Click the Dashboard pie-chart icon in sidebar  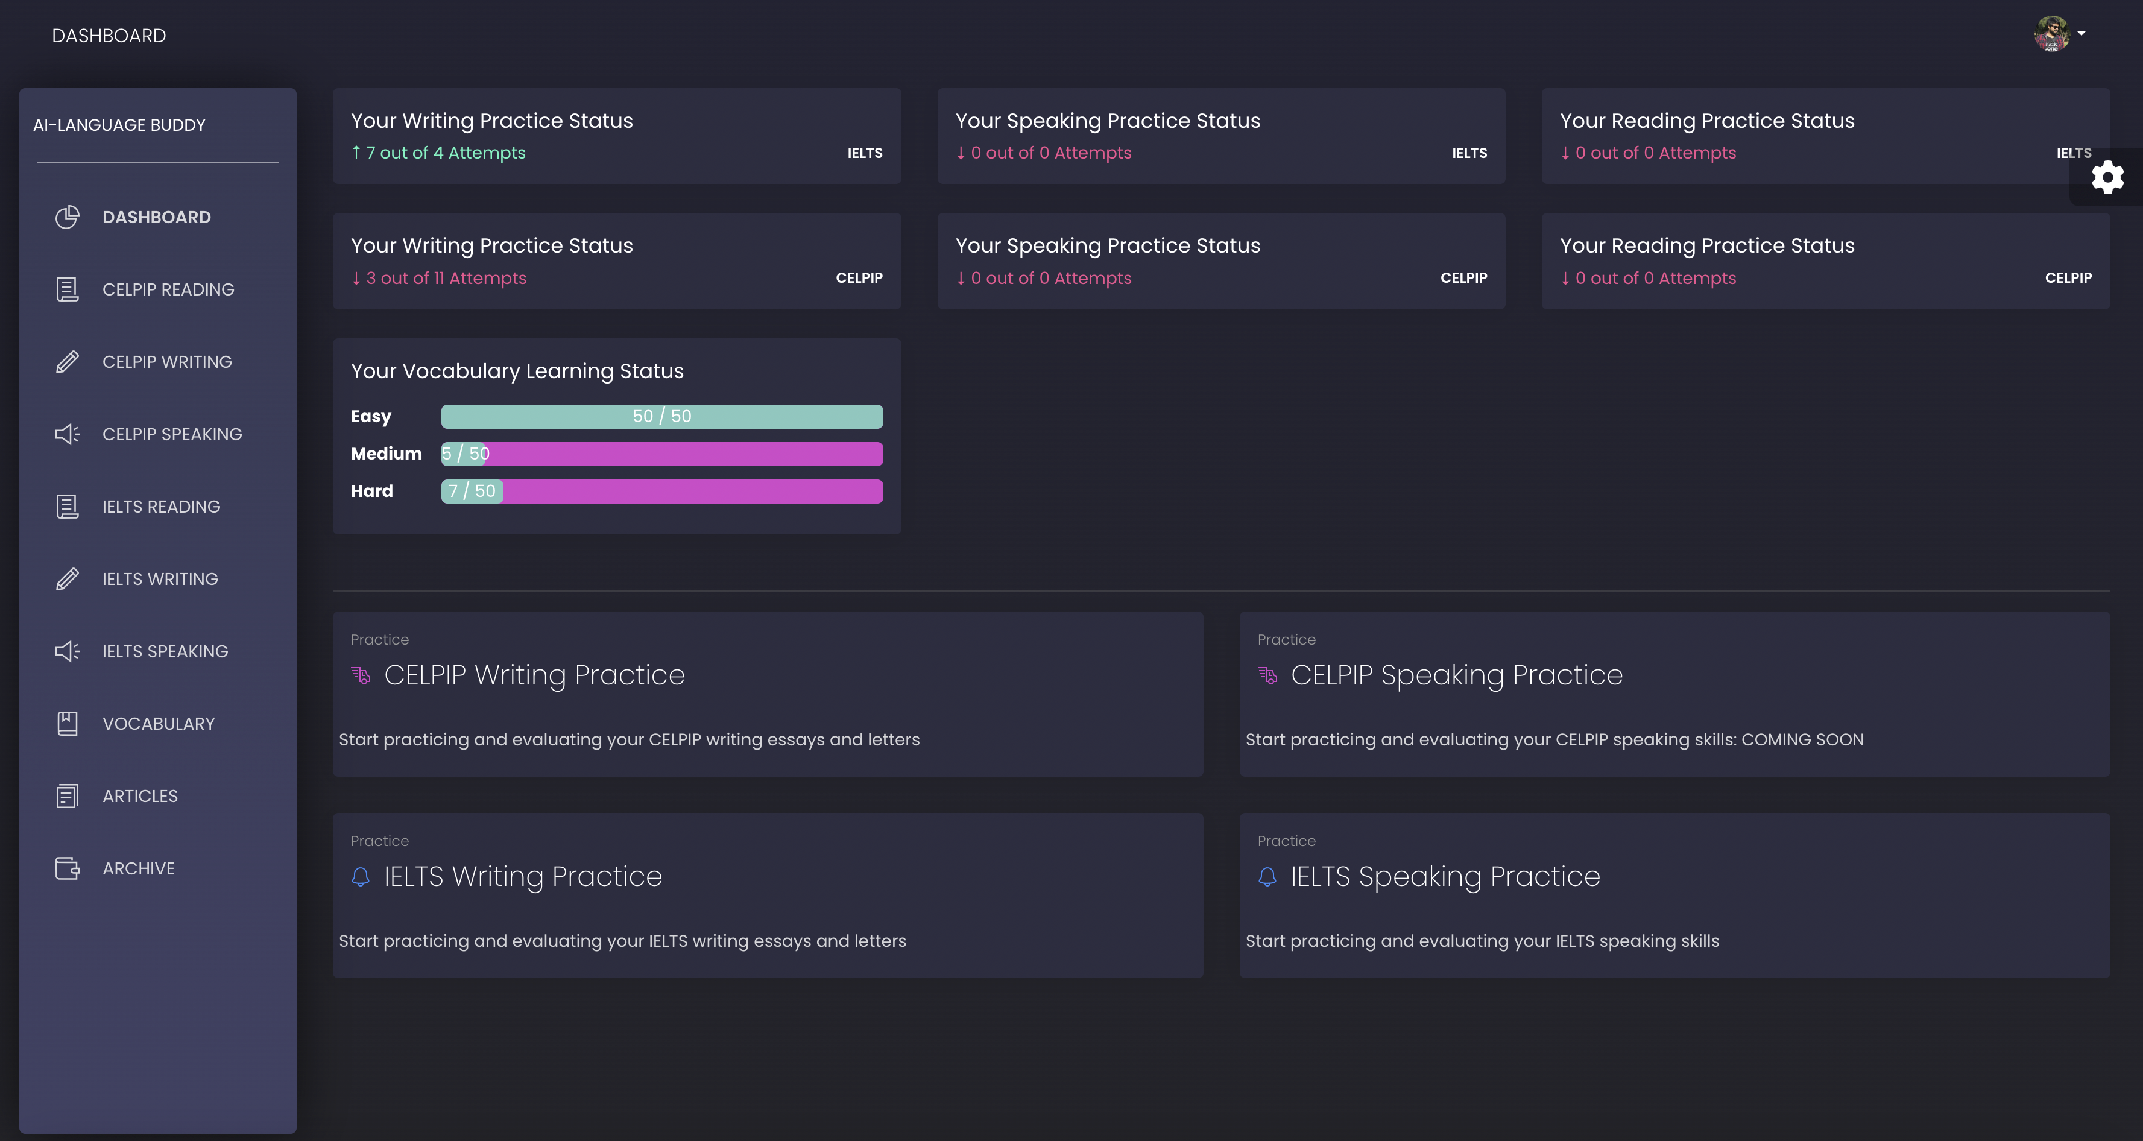point(68,217)
